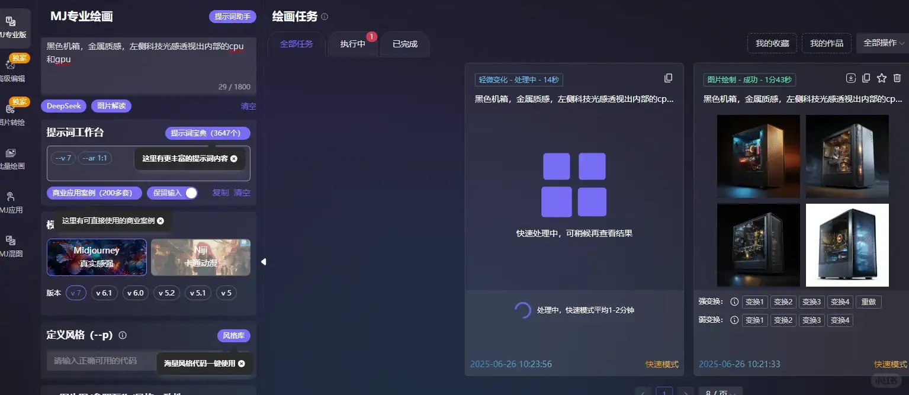Delete the completed task via trash icon

coord(896,78)
